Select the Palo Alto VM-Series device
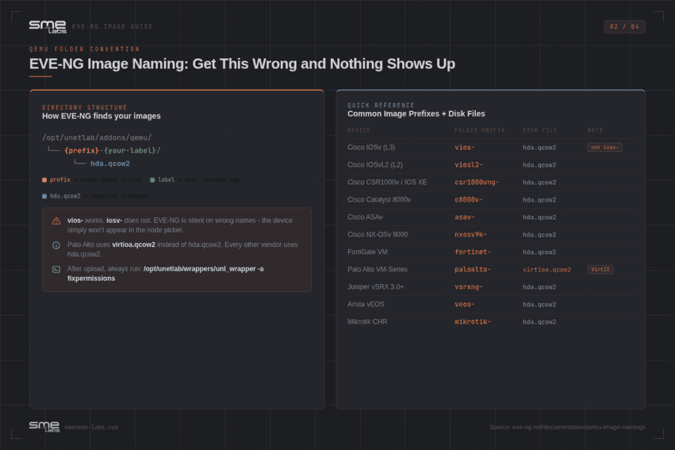The height and width of the screenshot is (450, 675). [377, 269]
